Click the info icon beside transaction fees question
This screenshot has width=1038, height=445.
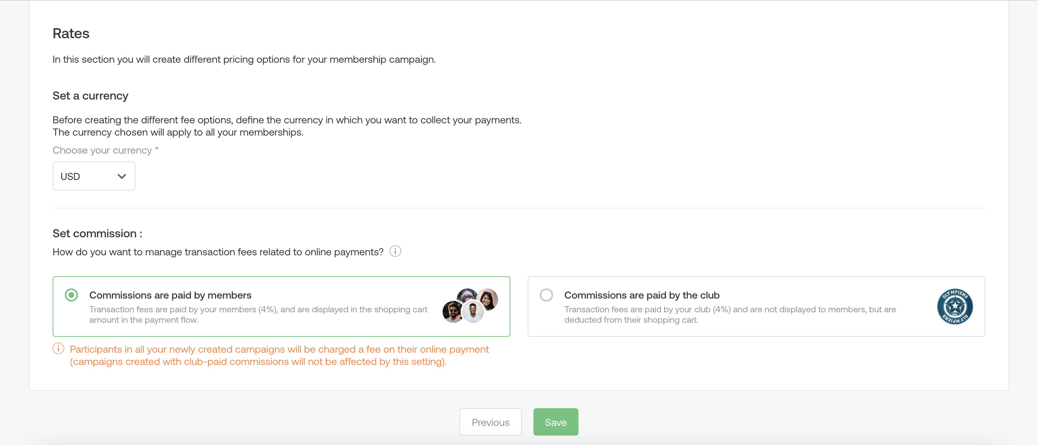click(395, 251)
